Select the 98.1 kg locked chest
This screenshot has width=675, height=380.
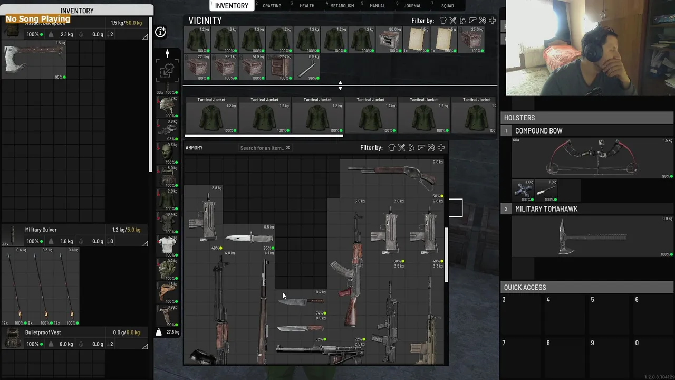point(224,67)
